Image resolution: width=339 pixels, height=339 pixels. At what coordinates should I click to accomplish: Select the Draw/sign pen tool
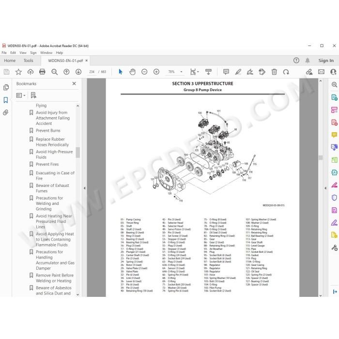pos(250,72)
